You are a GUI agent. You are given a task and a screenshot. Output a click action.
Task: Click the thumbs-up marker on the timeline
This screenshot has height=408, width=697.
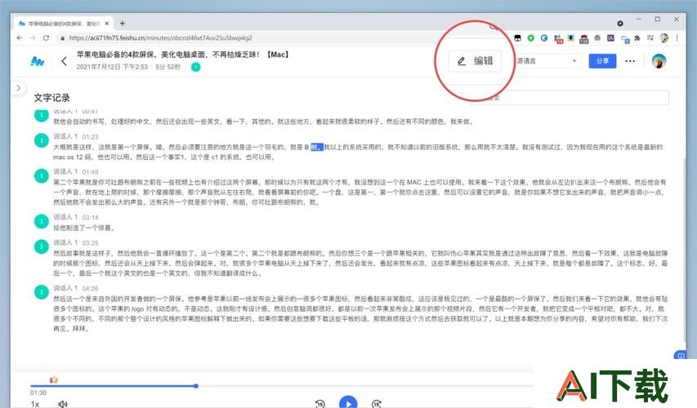point(54,379)
